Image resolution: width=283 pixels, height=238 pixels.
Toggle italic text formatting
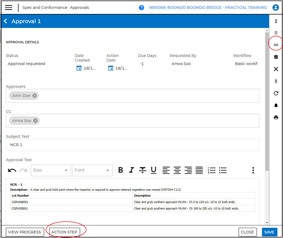click(x=131, y=170)
